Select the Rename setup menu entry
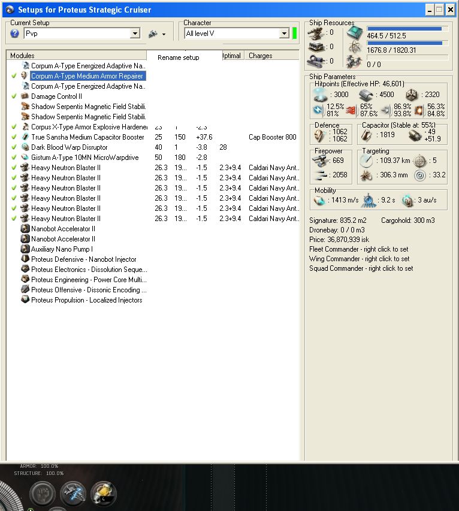 coord(179,58)
